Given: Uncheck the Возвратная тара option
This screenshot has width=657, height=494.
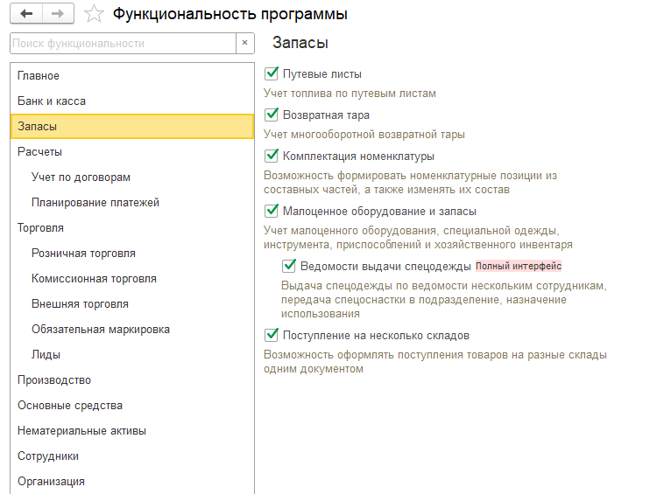Looking at the screenshot, I should click(x=272, y=115).
